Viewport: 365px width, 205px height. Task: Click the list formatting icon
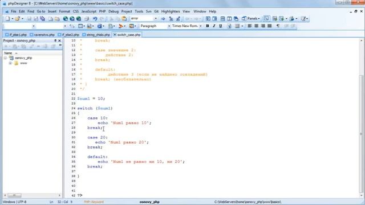point(237,26)
